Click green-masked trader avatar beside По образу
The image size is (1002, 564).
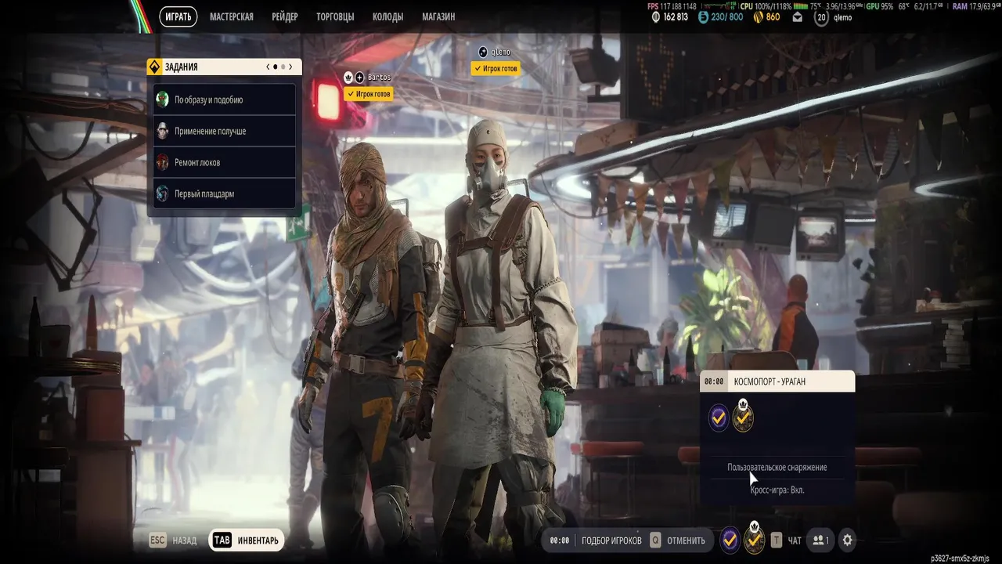point(162,99)
